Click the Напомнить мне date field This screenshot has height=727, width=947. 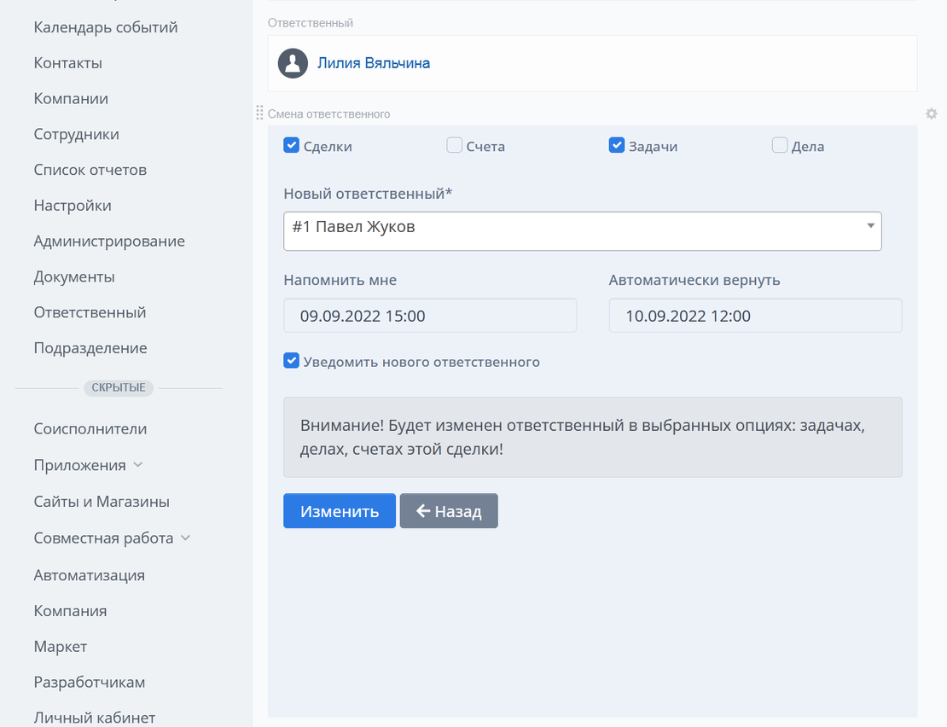(430, 316)
